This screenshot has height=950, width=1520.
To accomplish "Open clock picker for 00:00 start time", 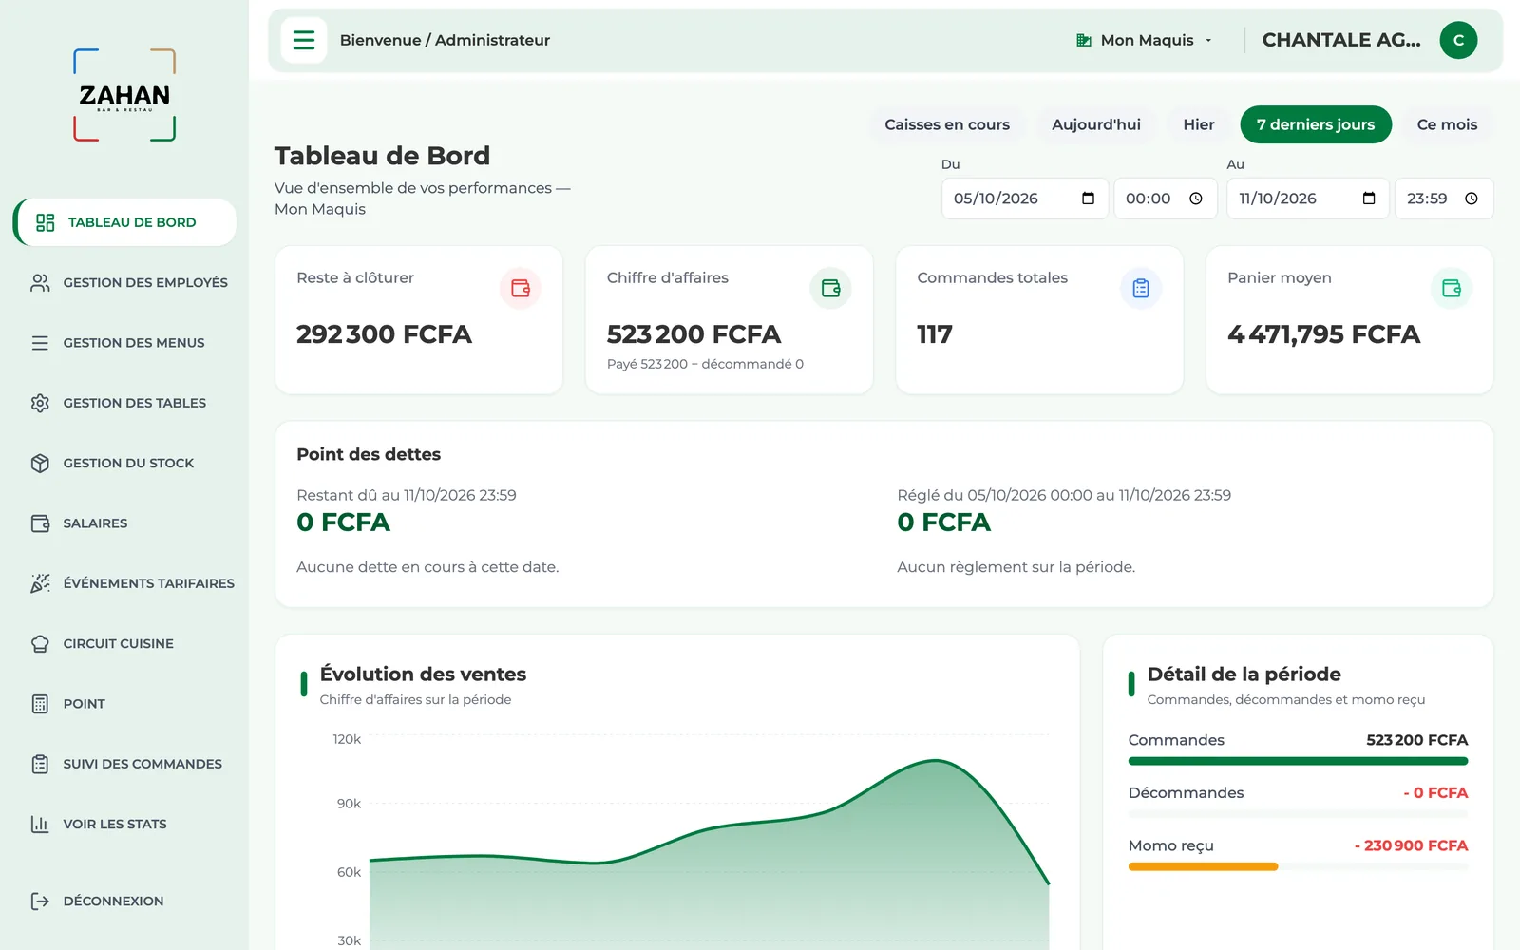I will click(x=1196, y=199).
